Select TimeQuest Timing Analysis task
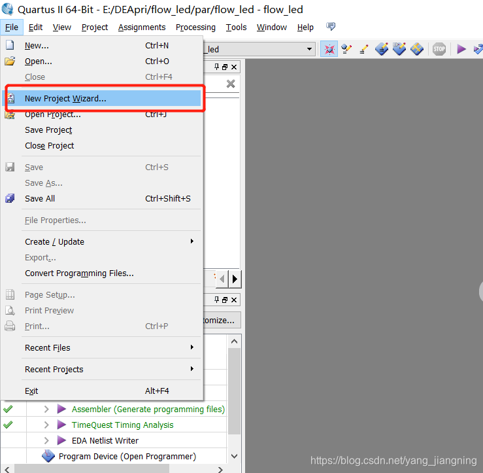Screen dimensions: 483x473 tap(123, 425)
